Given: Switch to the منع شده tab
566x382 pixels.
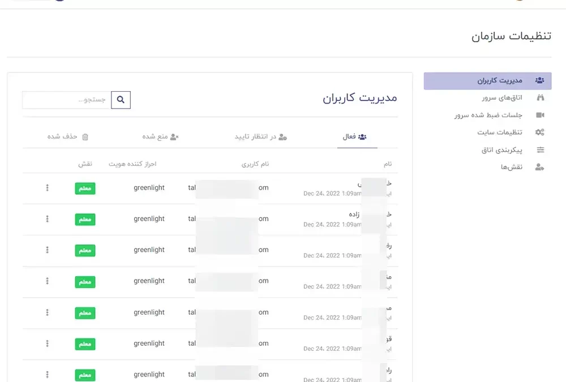Looking at the screenshot, I should 160,137.
